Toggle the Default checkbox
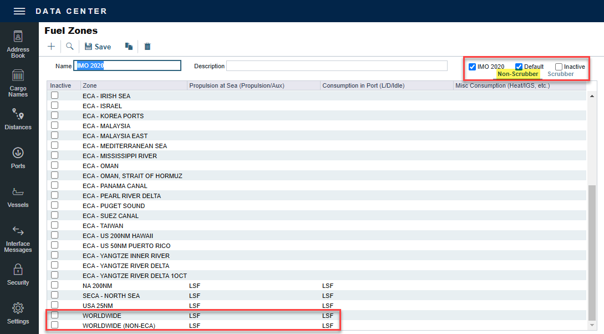Screen dimensions: 604x334 point(519,67)
